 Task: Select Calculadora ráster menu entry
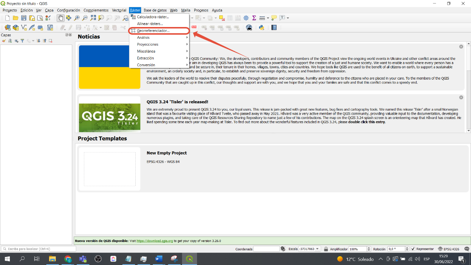click(x=159, y=17)
